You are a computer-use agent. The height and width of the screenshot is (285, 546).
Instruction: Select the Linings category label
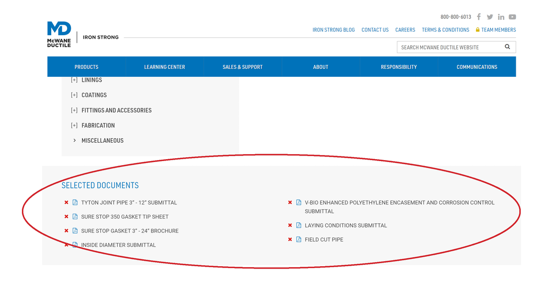[92, 80]
